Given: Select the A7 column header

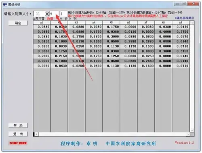Looking at the screenshot, I should [x=146, y=23].
